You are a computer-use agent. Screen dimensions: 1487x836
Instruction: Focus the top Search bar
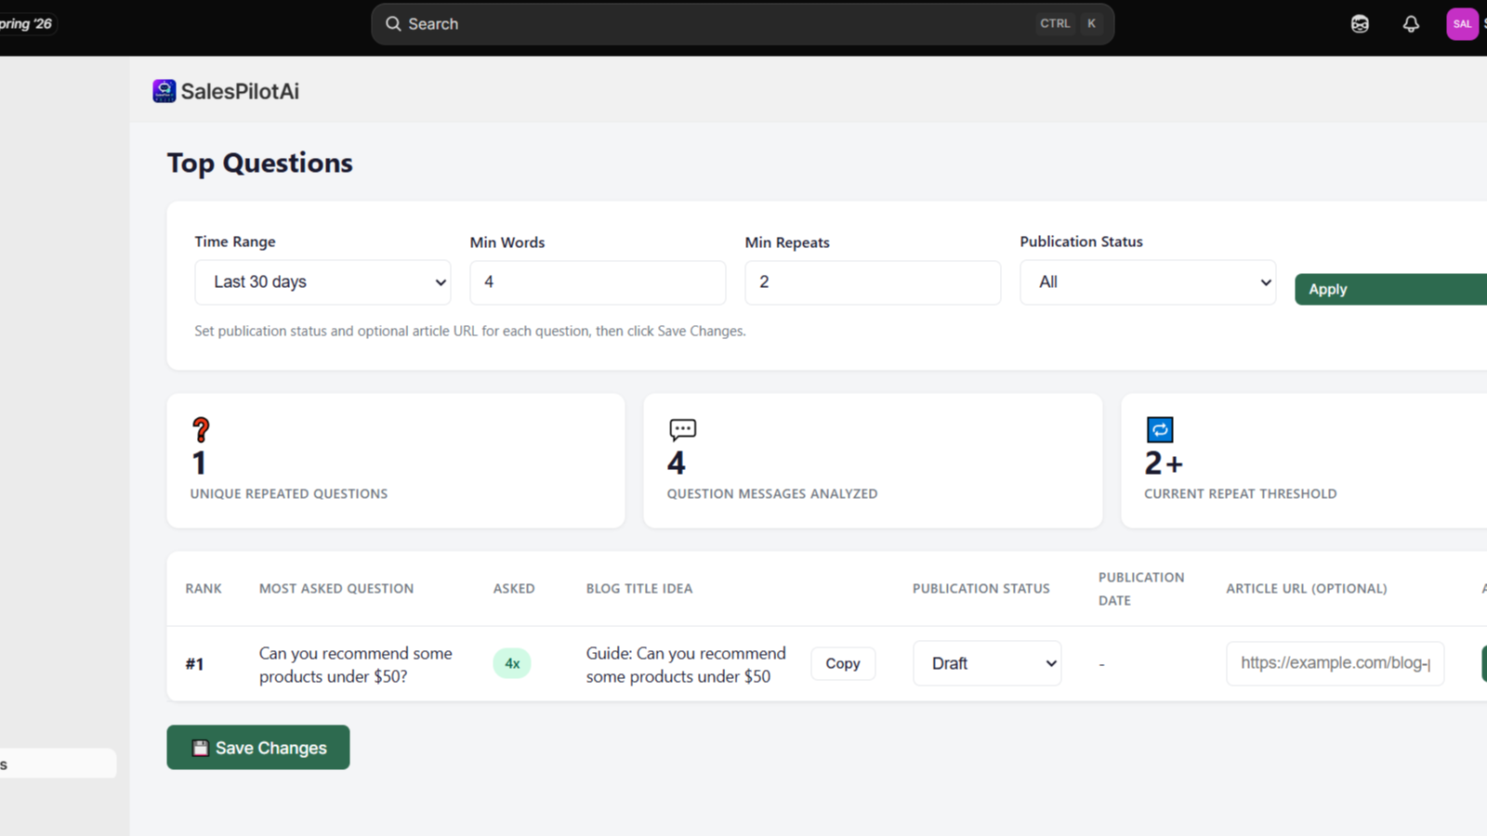coord(743,24)
